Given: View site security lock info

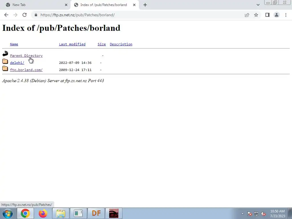Looking at the screenshot, I should 36,15.
